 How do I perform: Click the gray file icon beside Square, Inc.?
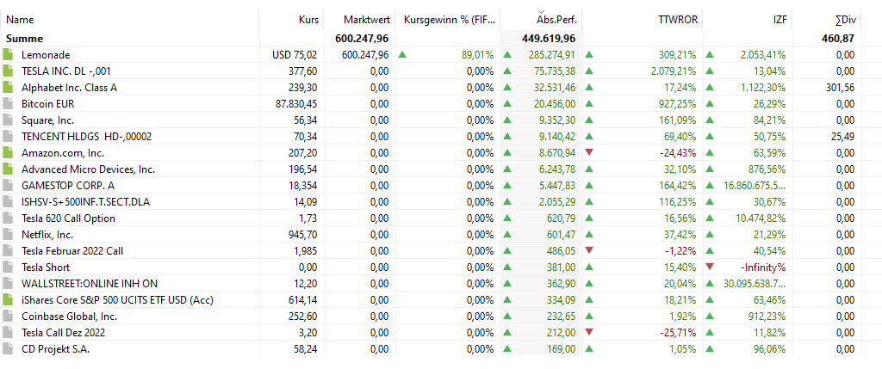[7, 120]
